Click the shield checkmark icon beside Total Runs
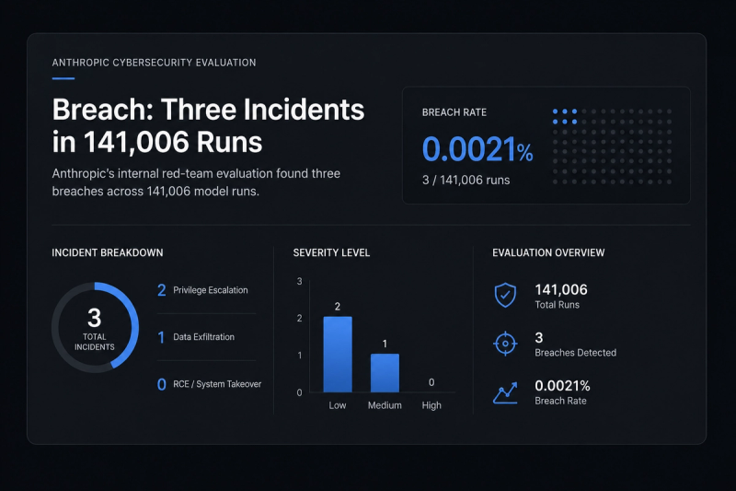Screen dimensions: 736x491 coord(505,295)
